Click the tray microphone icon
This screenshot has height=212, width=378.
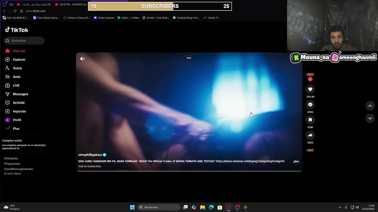(x=346, y=207)
